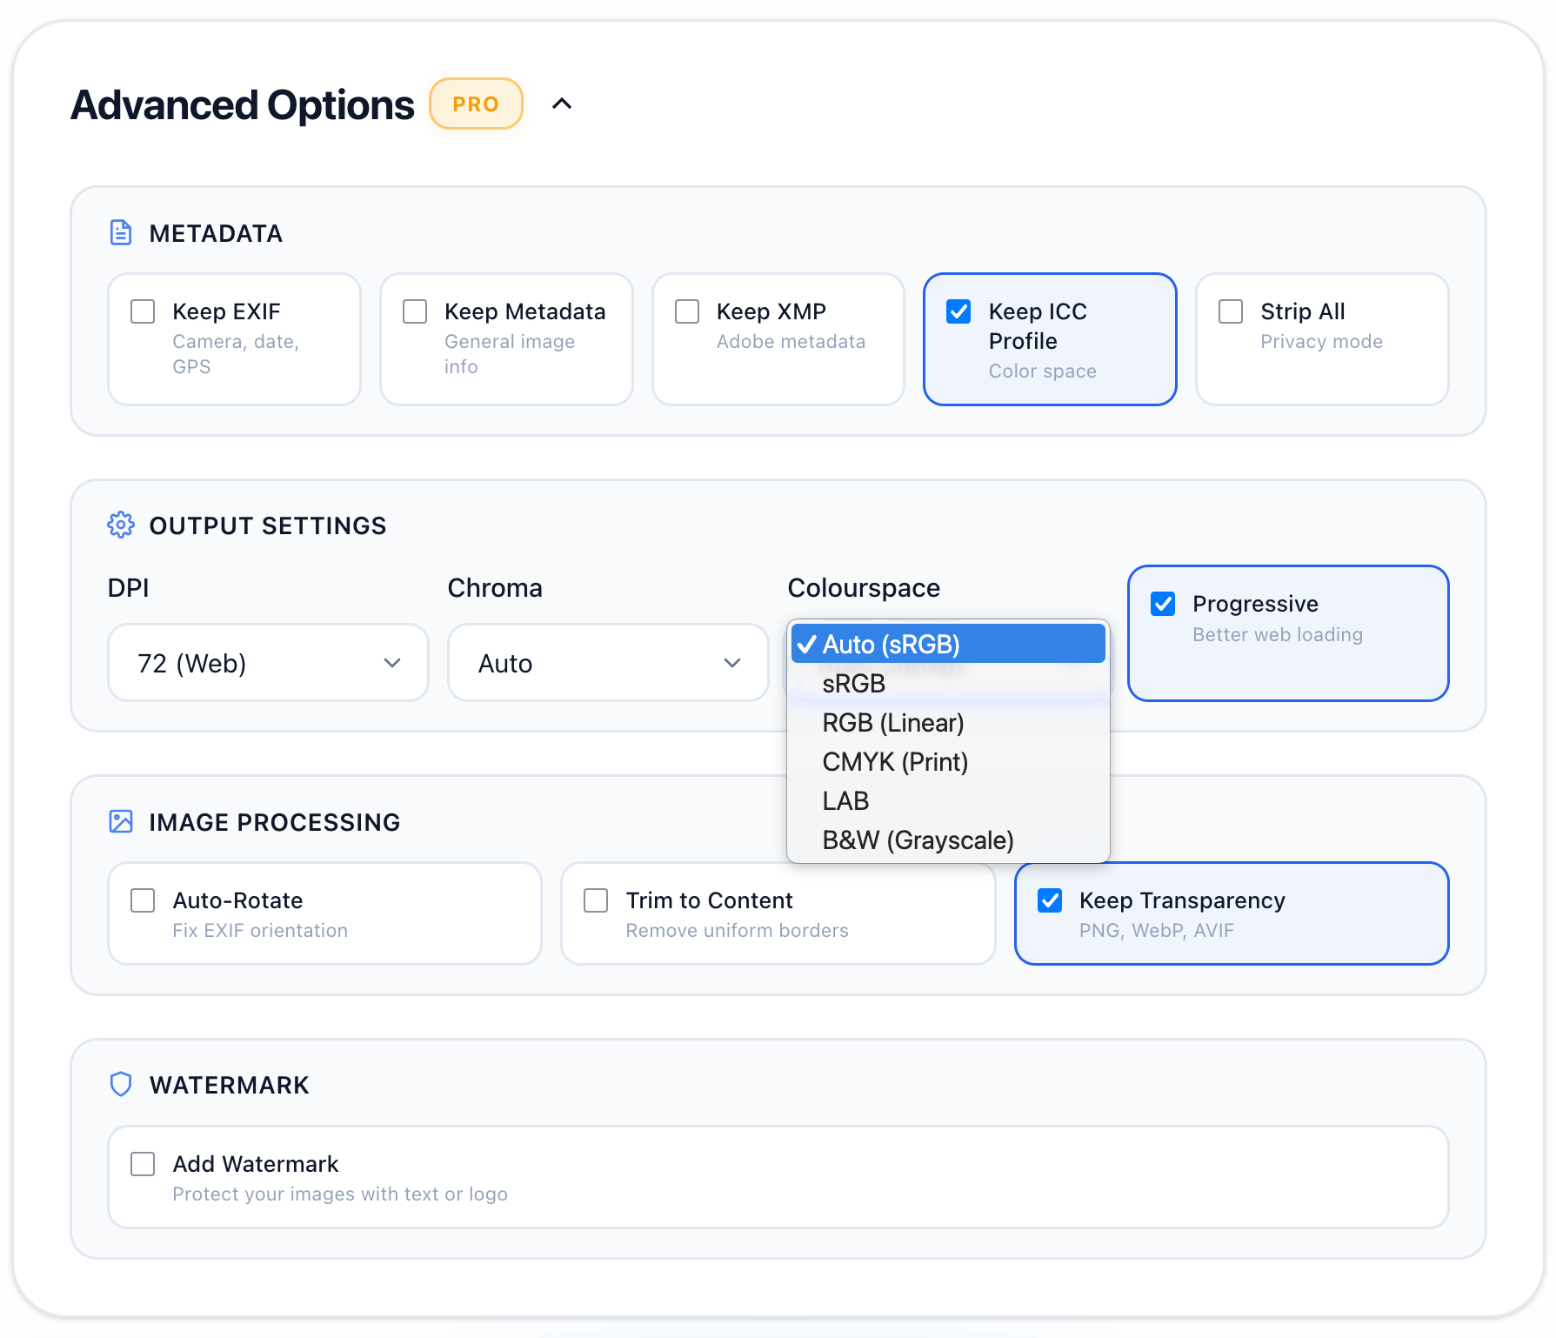
Task: Click the Output Settings gear icon
Action: [x=121, y=525]
